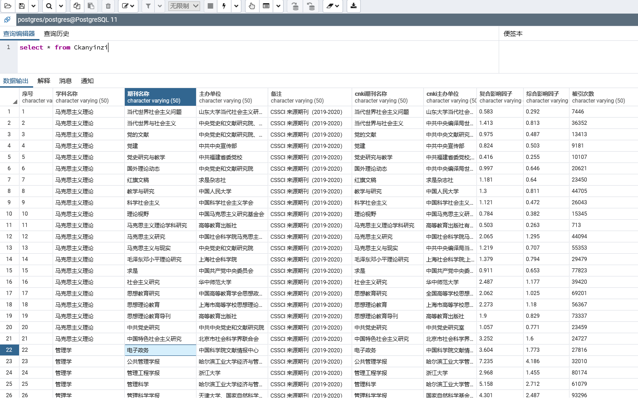Select the 主办单位 column header
The image size is (638, 399).
tap(232, 97)
